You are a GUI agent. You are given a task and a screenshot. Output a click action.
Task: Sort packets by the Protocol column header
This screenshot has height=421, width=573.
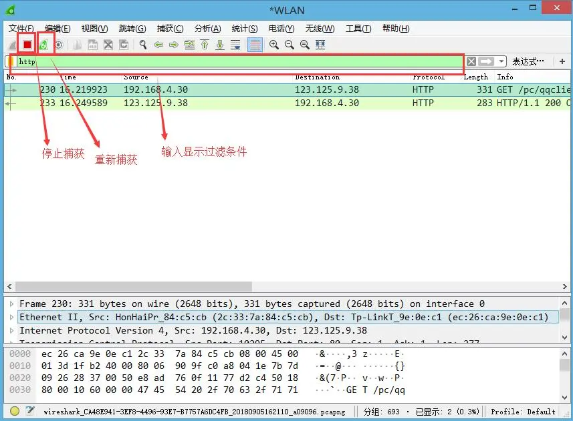[x=429, y=77]
